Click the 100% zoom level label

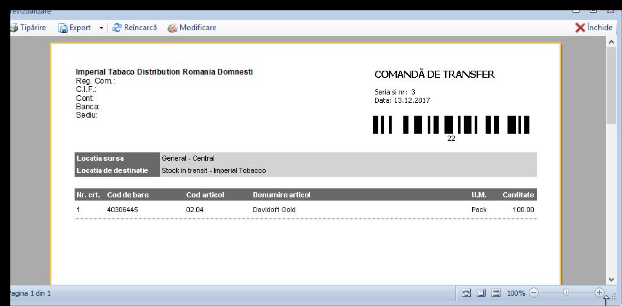pos(516,293)
